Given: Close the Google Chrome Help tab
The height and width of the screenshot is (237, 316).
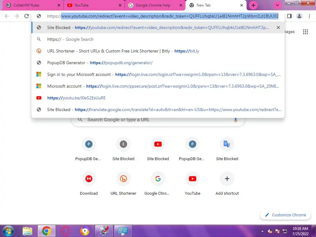Looking at the screenshot, I should pos(181,5).
